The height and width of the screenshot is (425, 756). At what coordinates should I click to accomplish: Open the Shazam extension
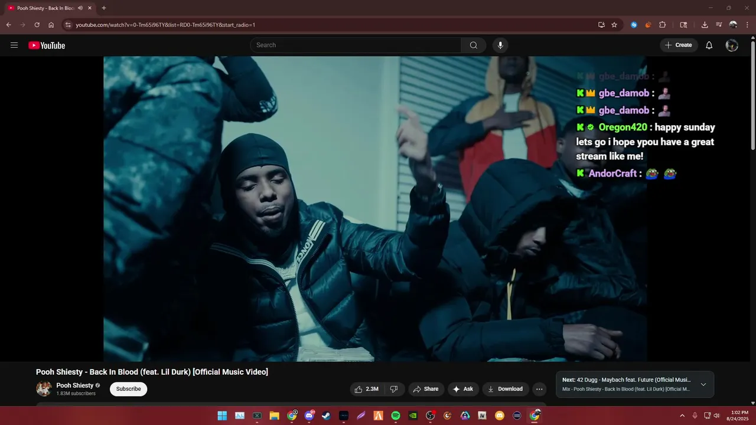tap(634, 25)
